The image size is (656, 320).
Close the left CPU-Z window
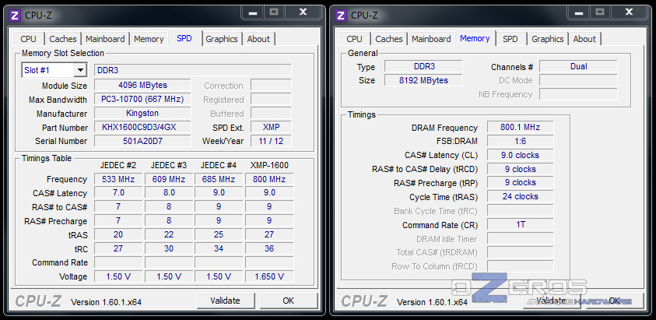(303, 12)
